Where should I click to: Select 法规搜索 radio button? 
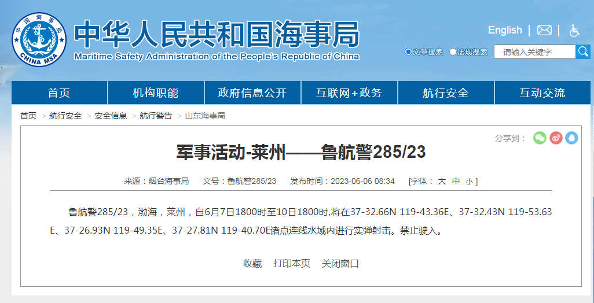(453, 52)
